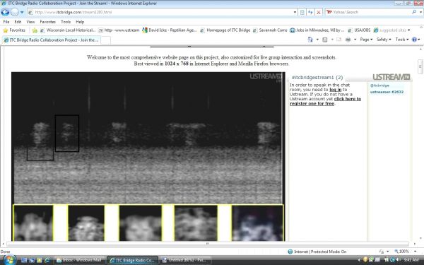The width and height of the screenshot is (424, 265).
Task: Click the bluish fifth face thumbnail
Action: (x=257, y=223)
